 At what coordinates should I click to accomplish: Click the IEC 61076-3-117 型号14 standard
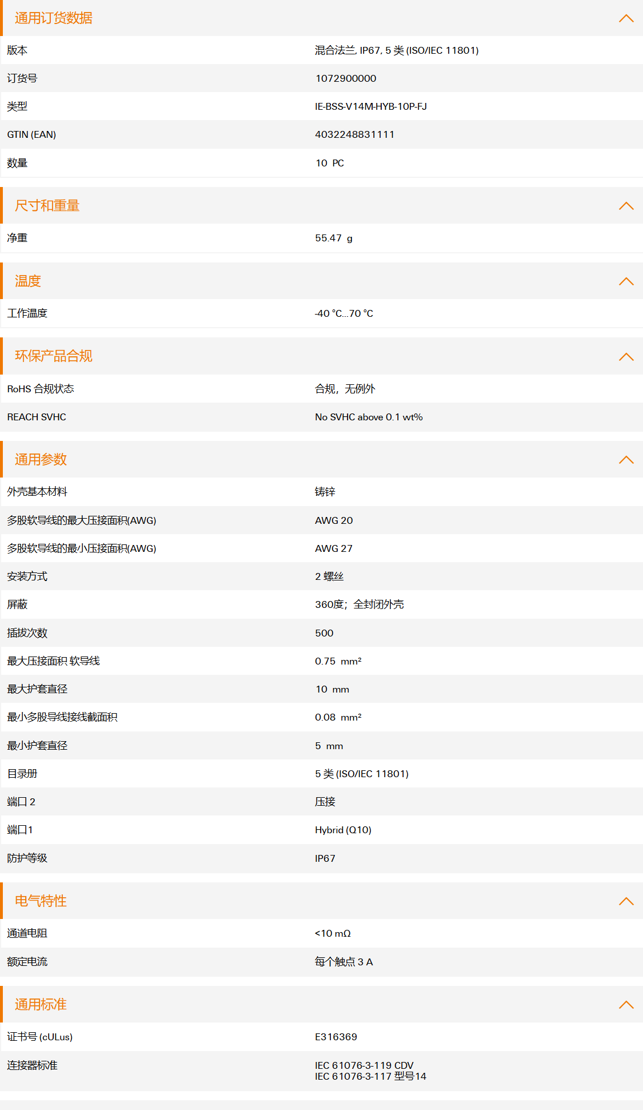(370, 1076)
